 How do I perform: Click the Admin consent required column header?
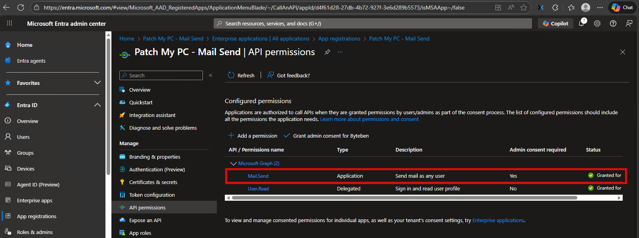(538, 150)
